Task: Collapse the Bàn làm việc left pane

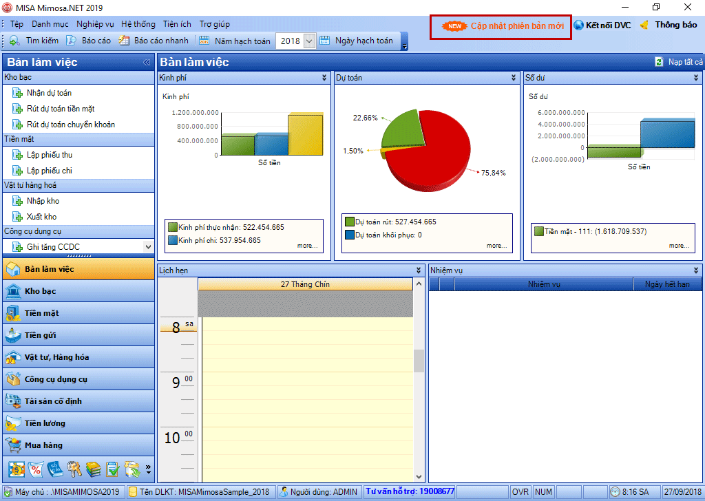Action: tap(147, 63)
